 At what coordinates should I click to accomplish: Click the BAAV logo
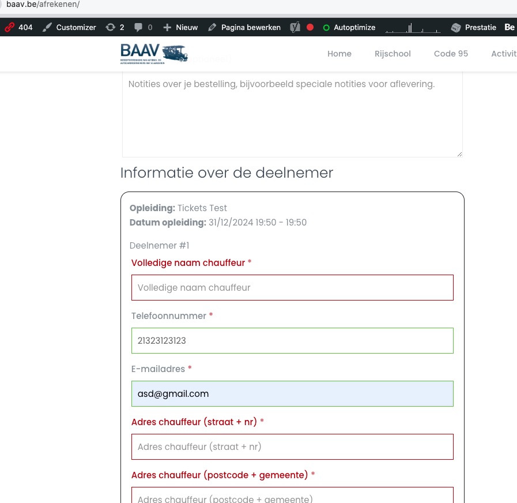154,54
